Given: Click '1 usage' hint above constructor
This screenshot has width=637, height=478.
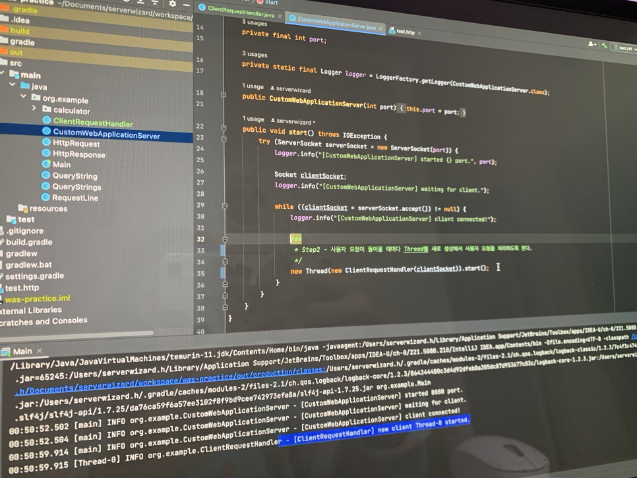Looking at the screenshot, I should point(253,86).
